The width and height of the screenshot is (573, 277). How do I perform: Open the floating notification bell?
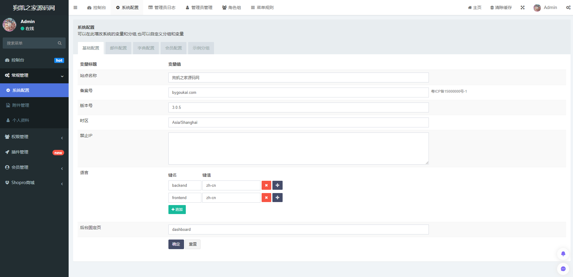coord(563,254)
